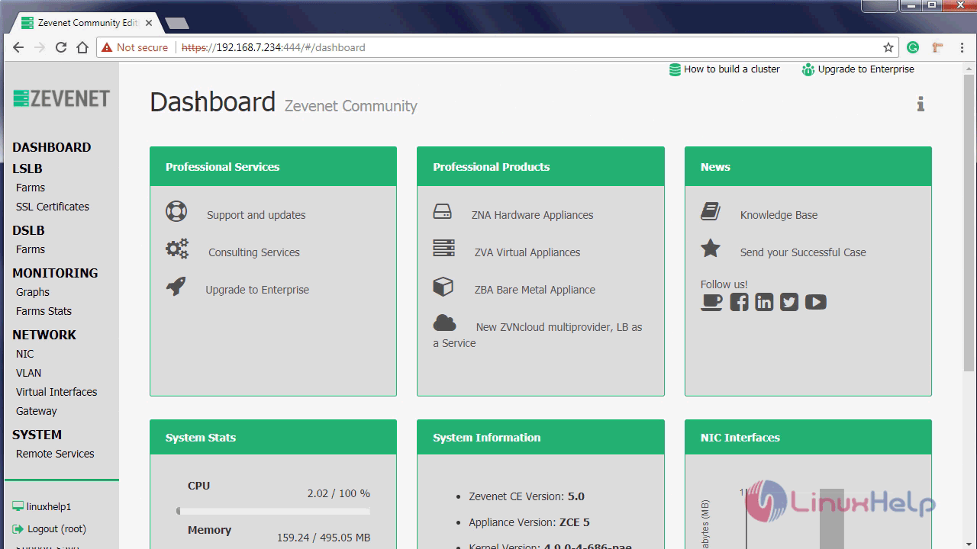Click the ZVA Virtual Appliances server icon
This screenshot has height=549, width=977.
tap(443, 249)
